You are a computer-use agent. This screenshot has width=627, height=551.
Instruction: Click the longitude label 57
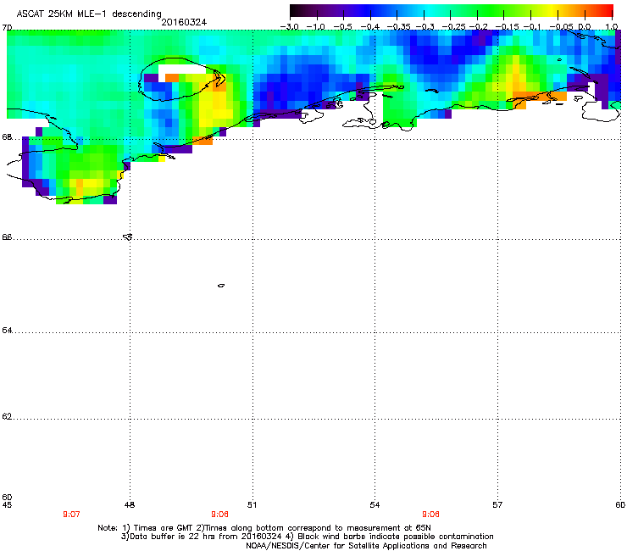point(497,505)
